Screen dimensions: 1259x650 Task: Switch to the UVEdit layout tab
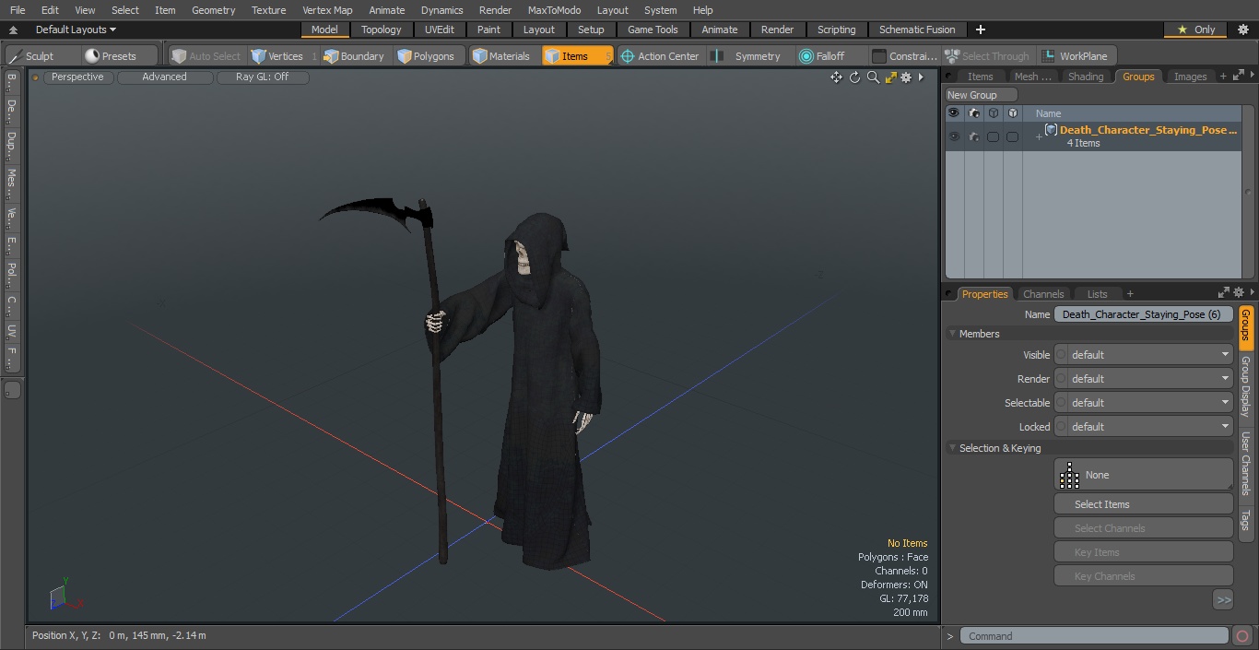440,30
